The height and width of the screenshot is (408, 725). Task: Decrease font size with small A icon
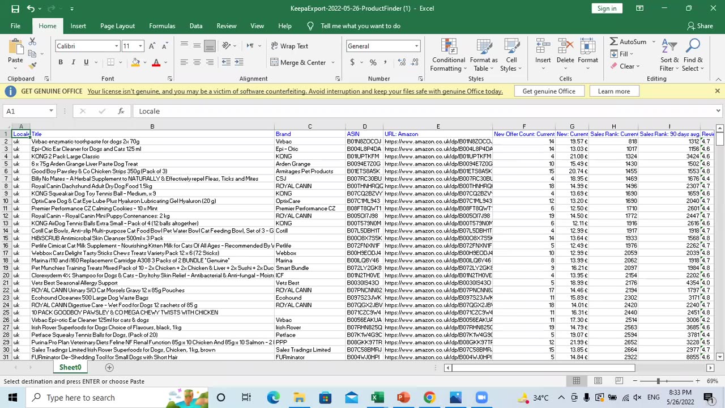[x=164, y=46]
